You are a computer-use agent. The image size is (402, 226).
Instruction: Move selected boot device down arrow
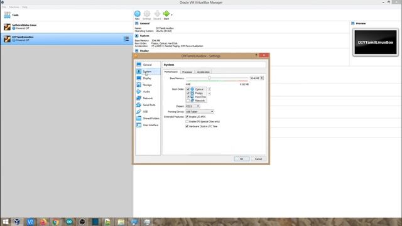click(209, 94)
